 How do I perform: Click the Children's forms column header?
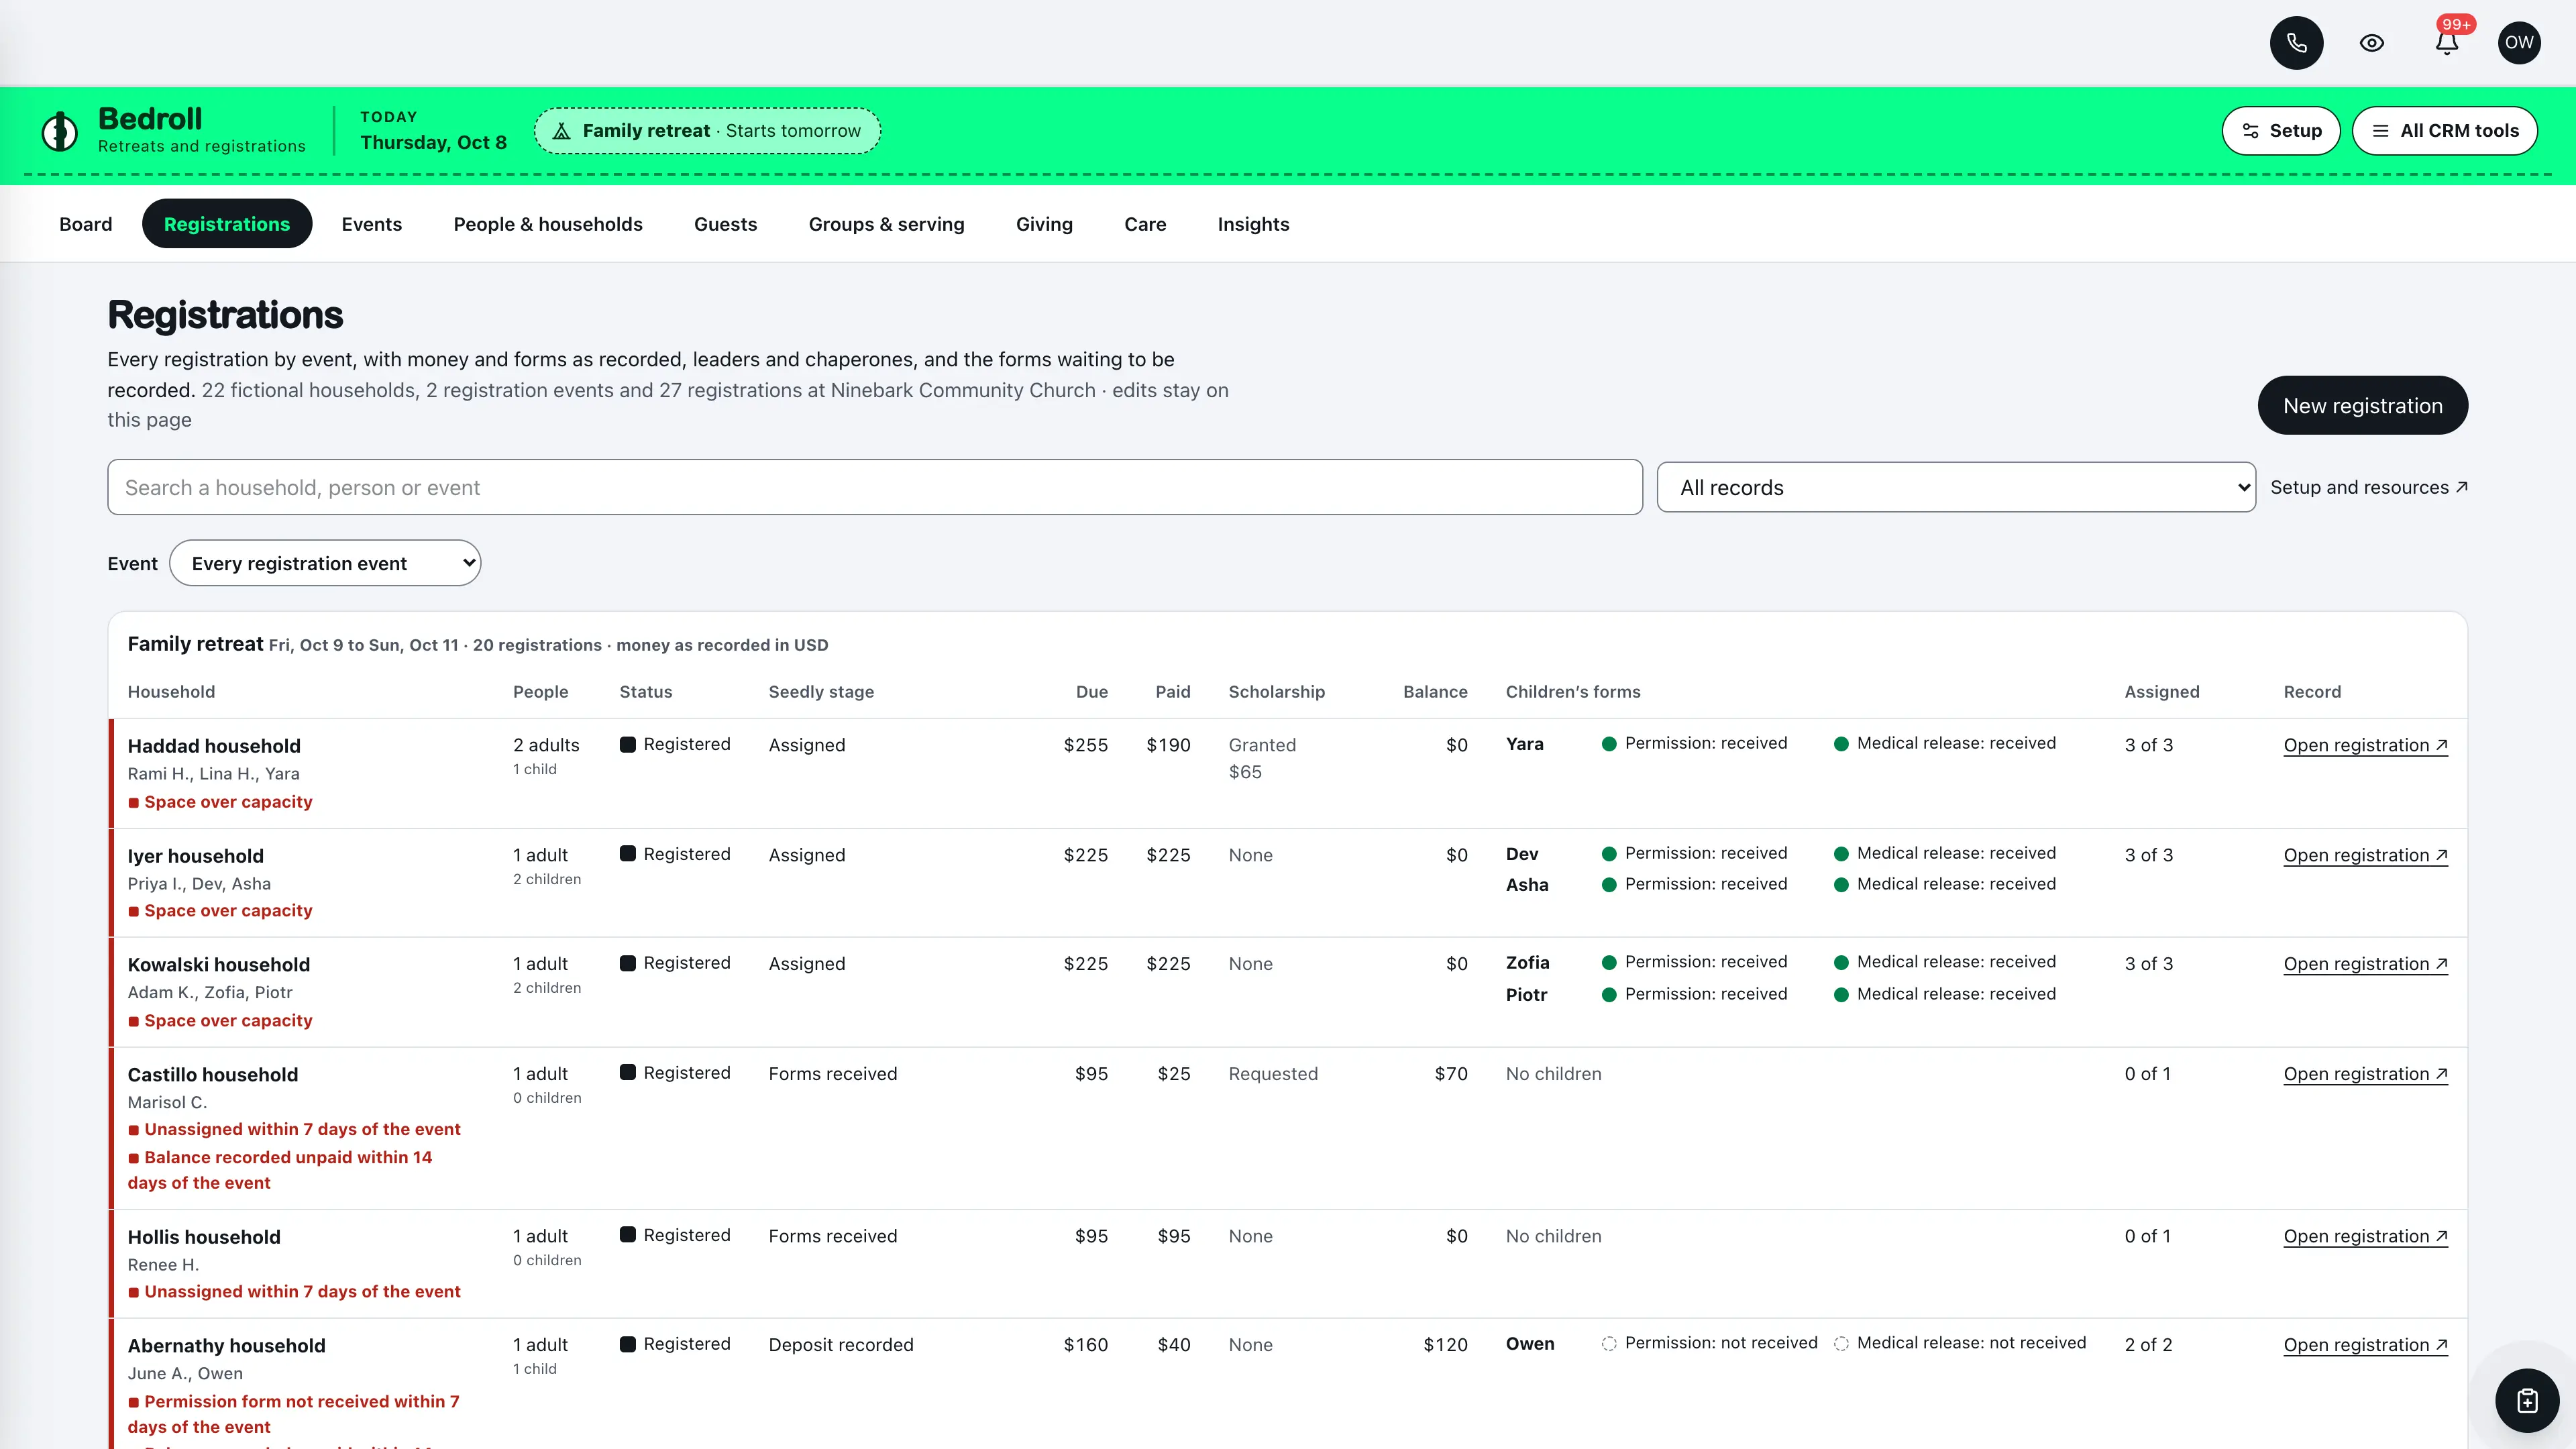tap(1573, 692)
